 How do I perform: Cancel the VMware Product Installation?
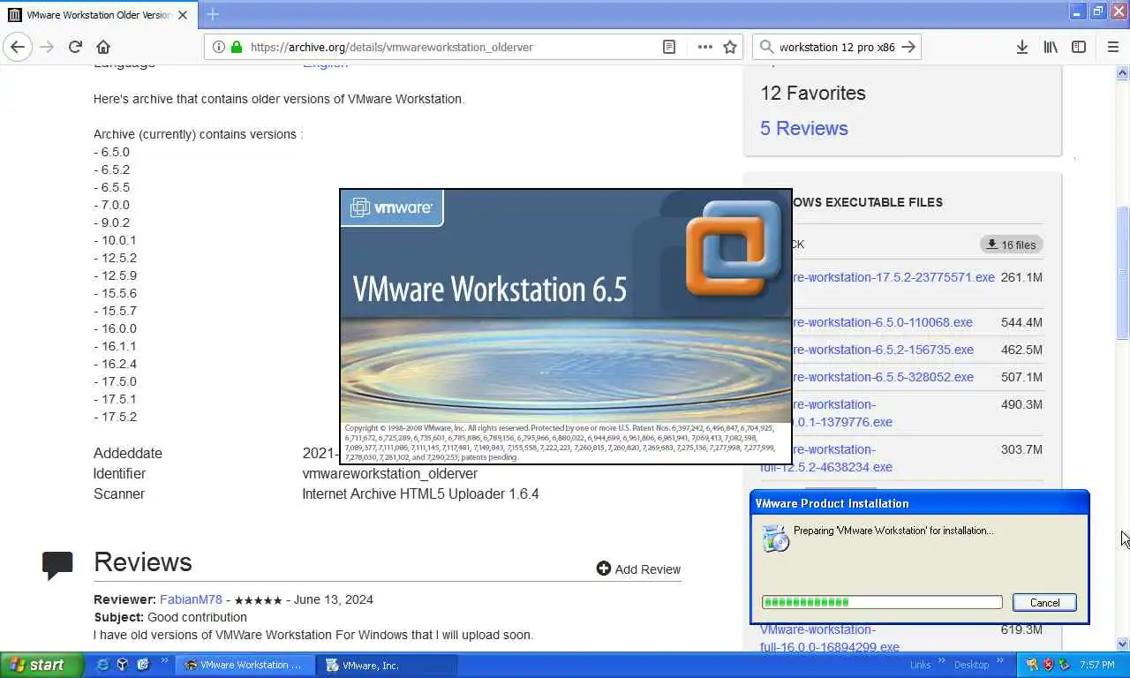[1044, 602]
